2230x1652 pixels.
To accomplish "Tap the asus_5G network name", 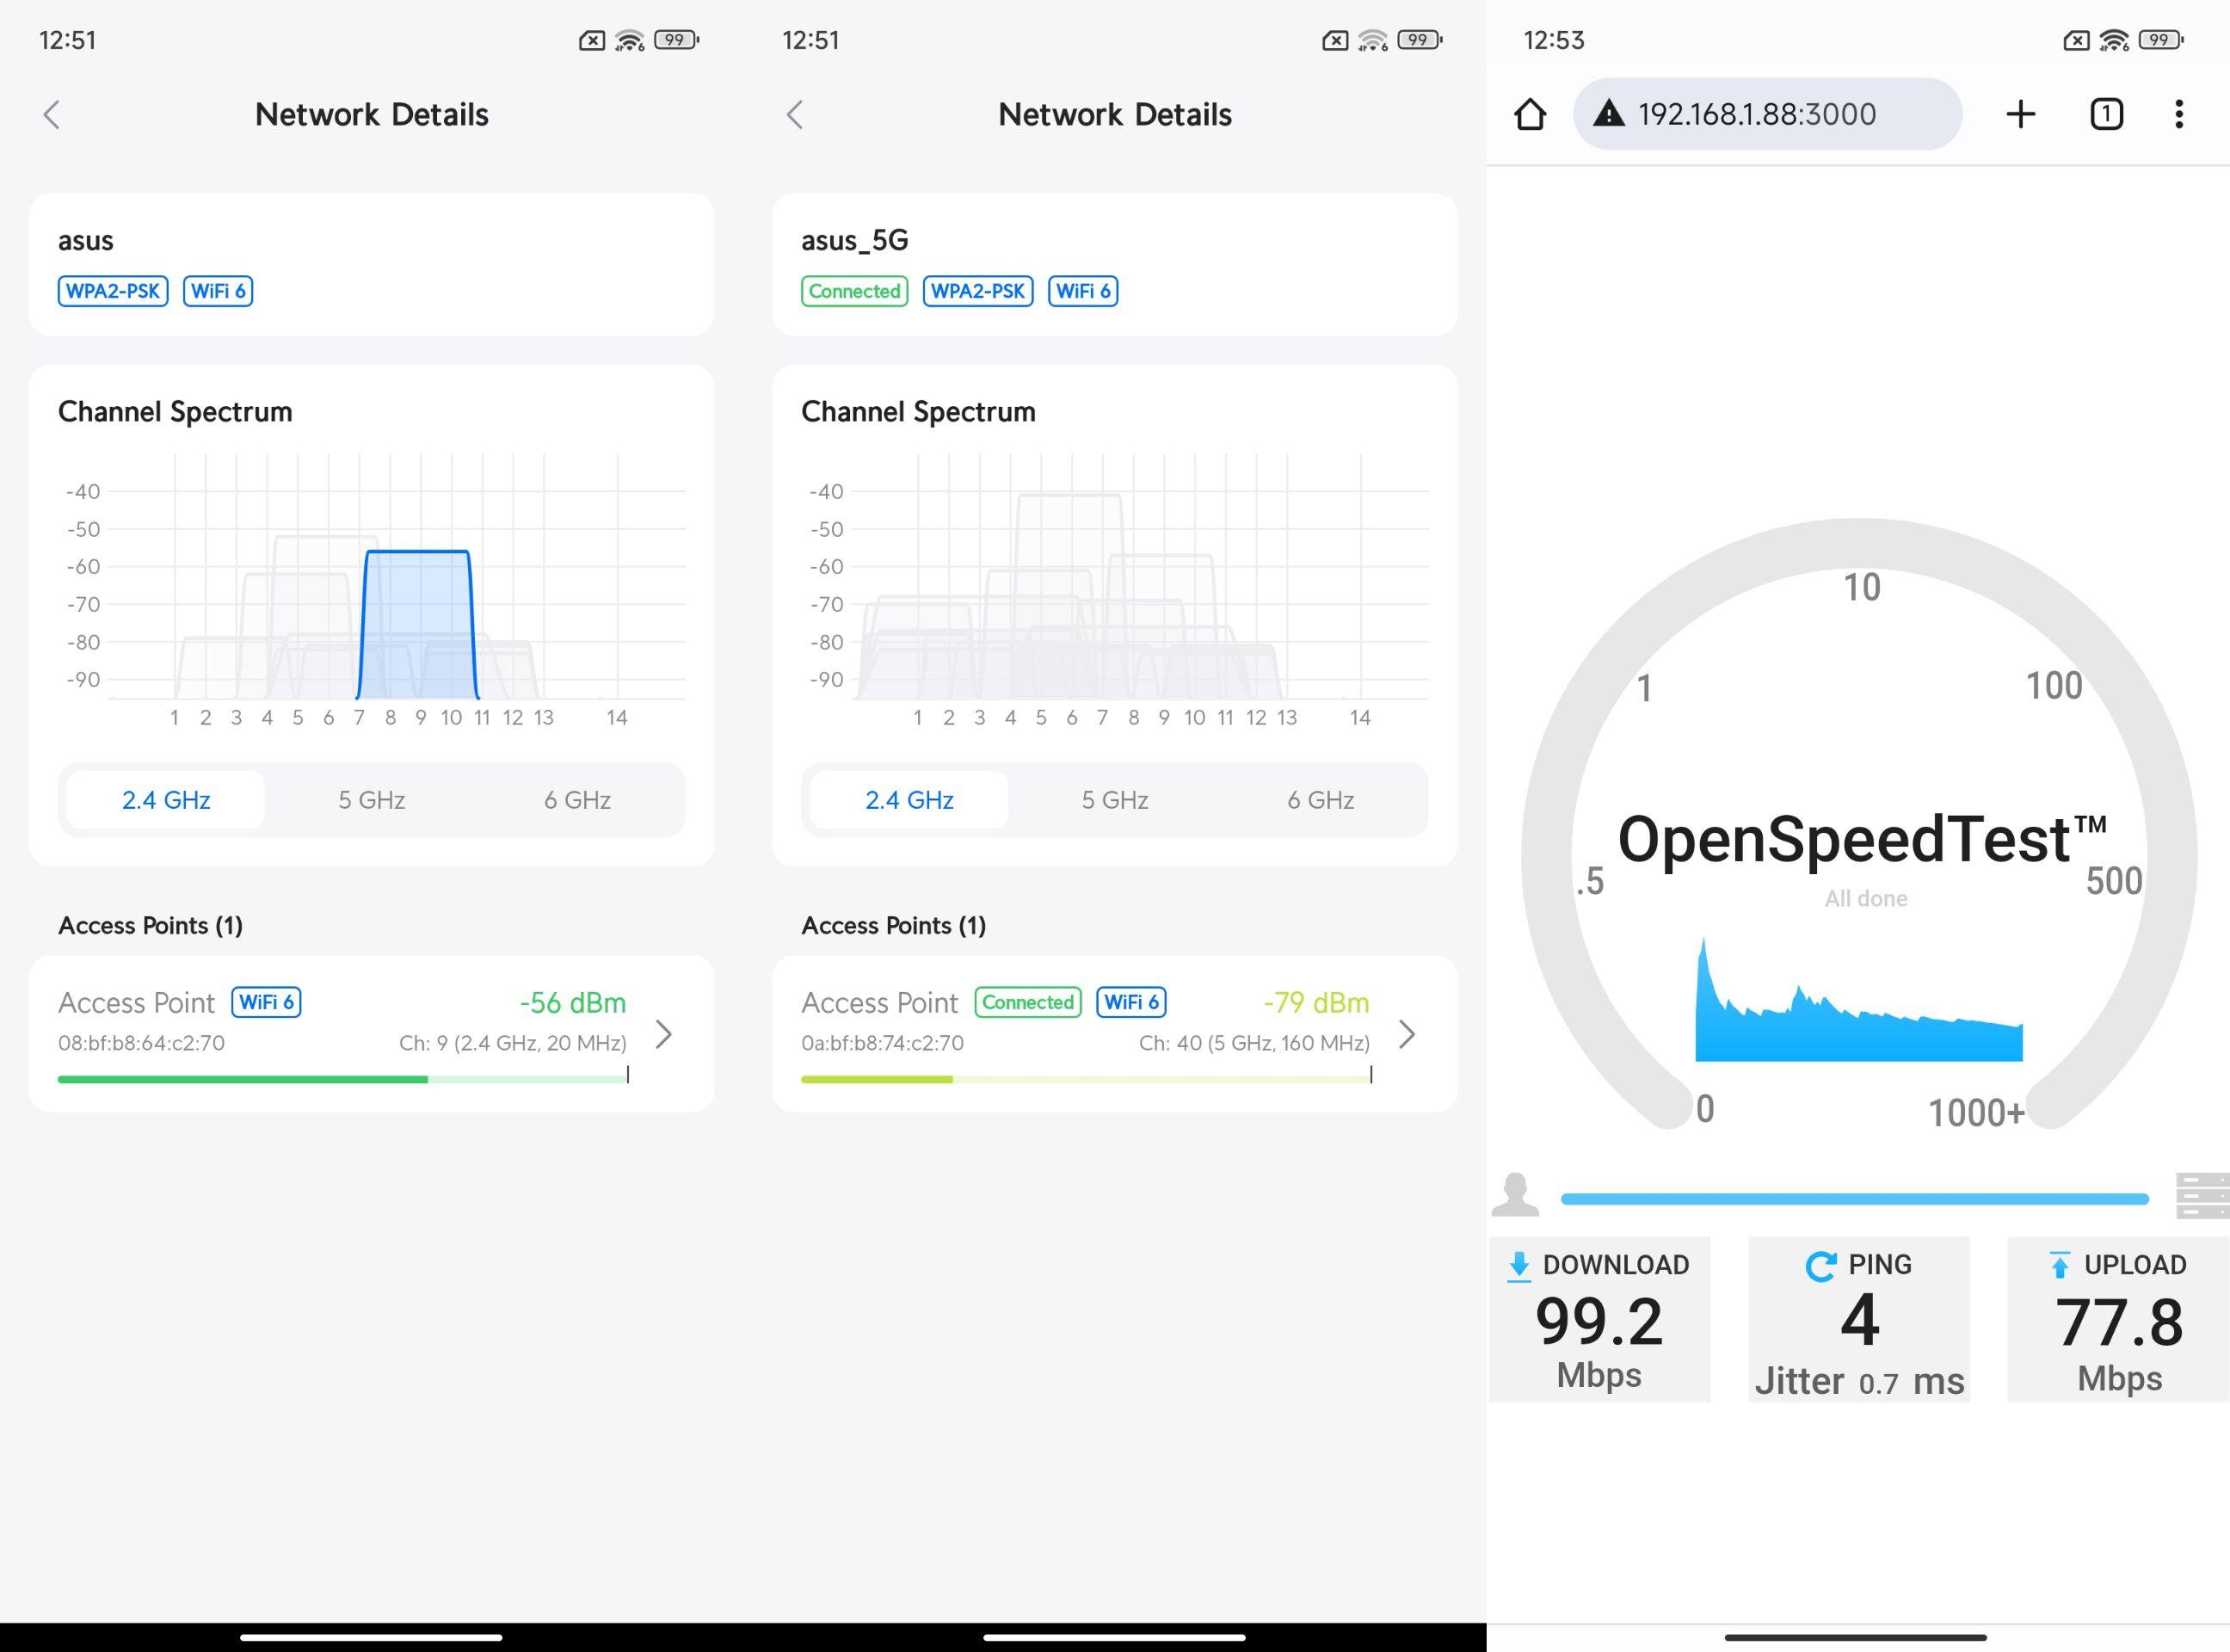I will click(855, 240).
